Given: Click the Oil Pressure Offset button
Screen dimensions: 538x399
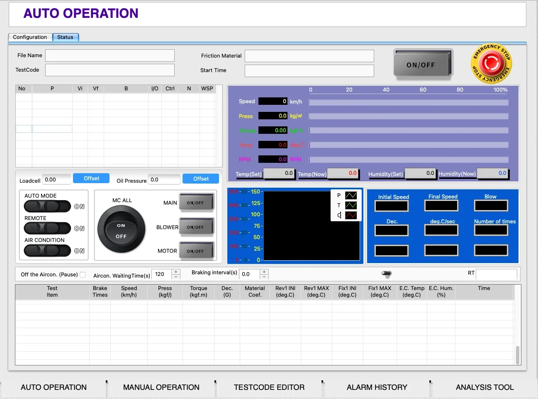Looking at the screenshot, I should 201,179.
